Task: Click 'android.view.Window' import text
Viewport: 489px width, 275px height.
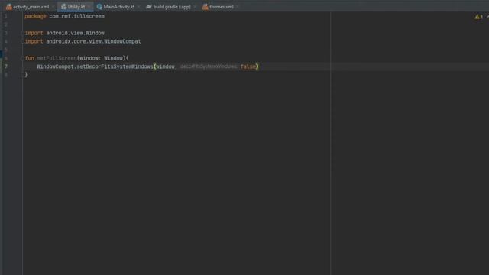Action: [x=75, y=33]
